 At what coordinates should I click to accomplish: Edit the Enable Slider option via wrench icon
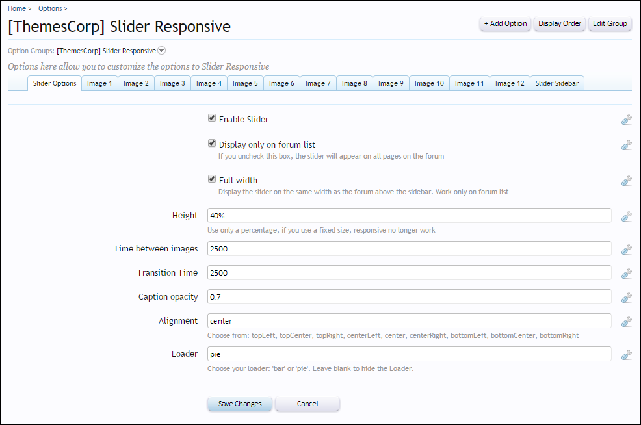pyautogui.click(x=626, y=120)
